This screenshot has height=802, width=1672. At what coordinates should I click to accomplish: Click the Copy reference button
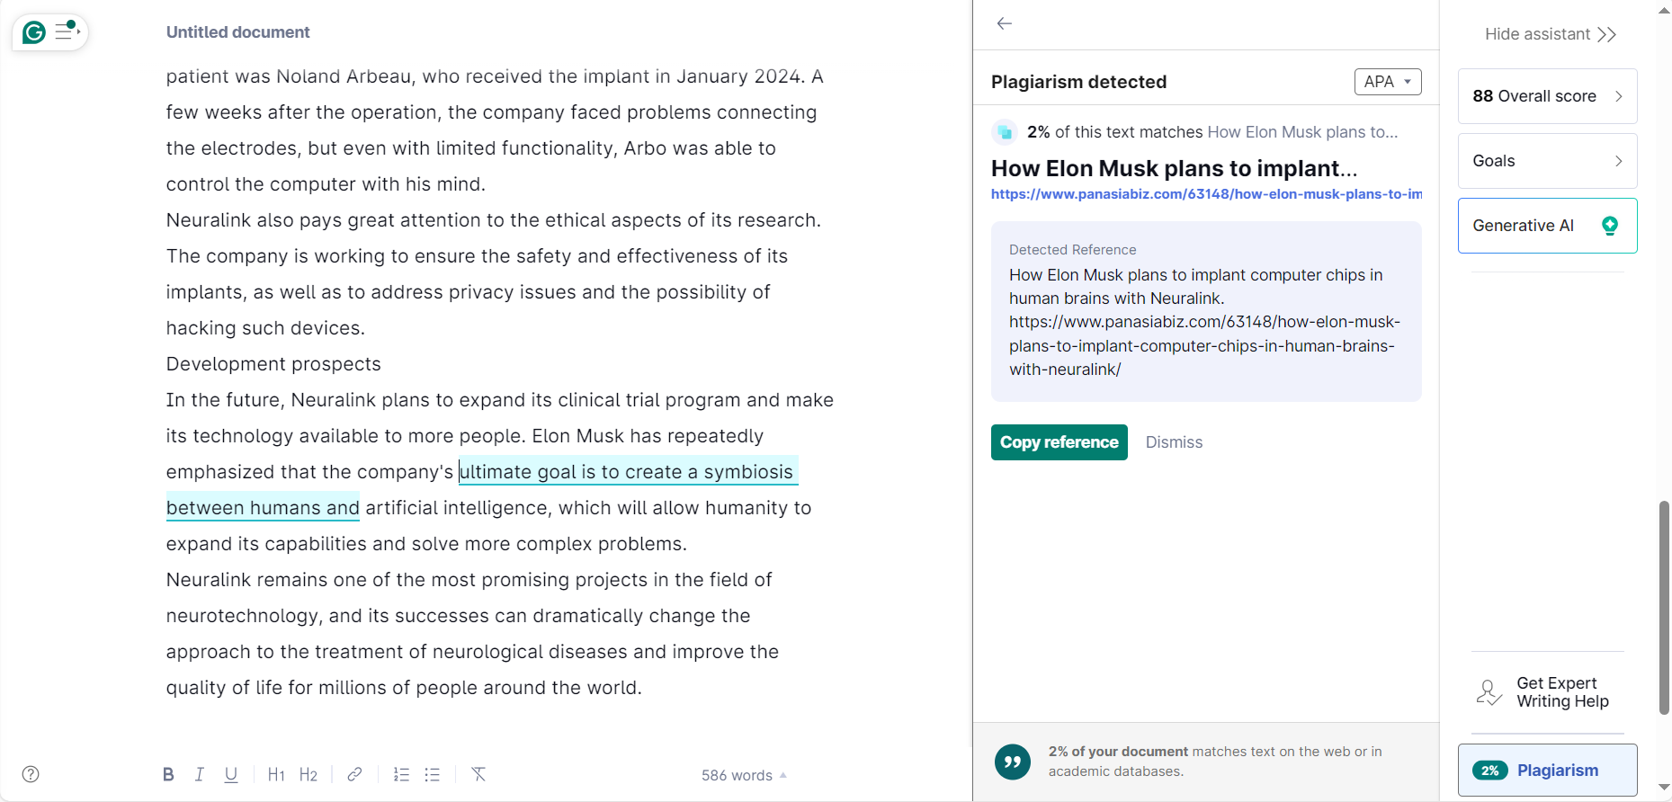coord(1059,442)
